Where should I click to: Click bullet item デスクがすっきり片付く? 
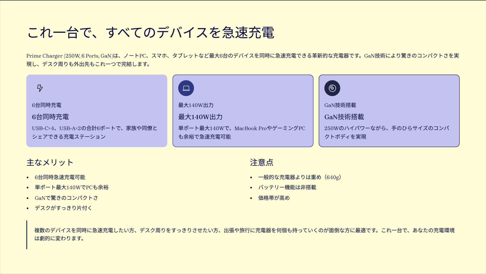[64, 208]
